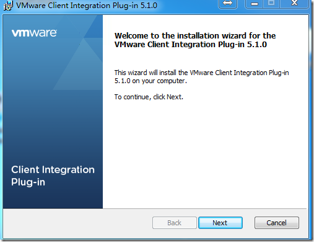Click the window title 'VMware Client Integration Plug-in 5.1.0'
Screen dimensions: 314x242
coord(87,6)
